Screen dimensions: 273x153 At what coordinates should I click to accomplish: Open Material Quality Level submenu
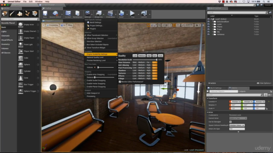(101, 57)
